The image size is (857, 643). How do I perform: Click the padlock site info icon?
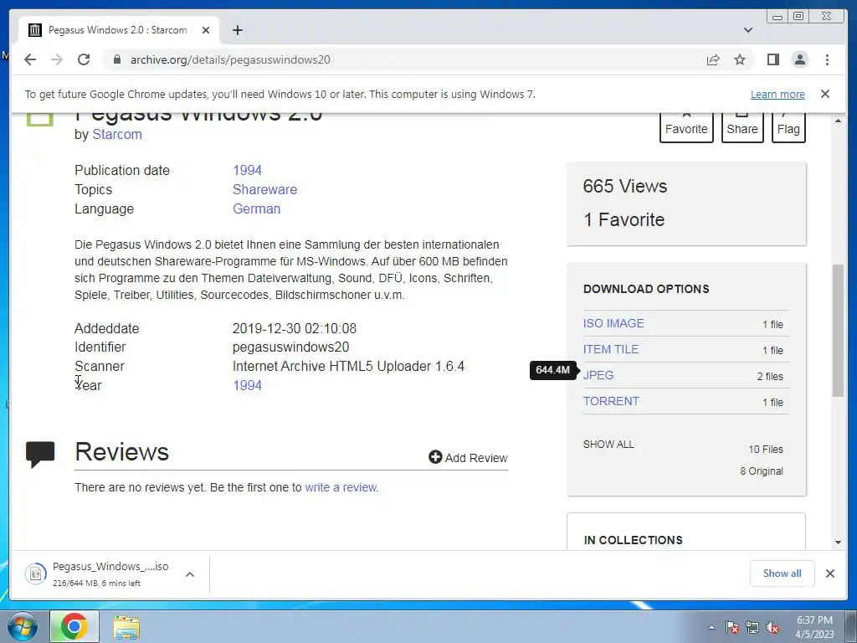(116, 59)
